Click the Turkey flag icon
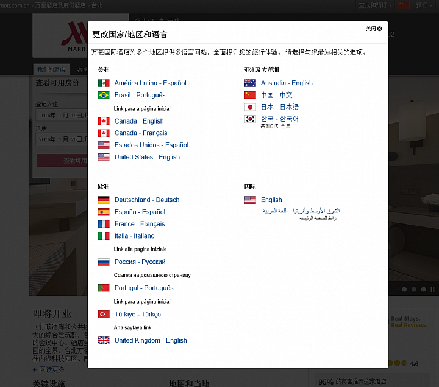Screen dimensions: 439x387 point(104,315)
